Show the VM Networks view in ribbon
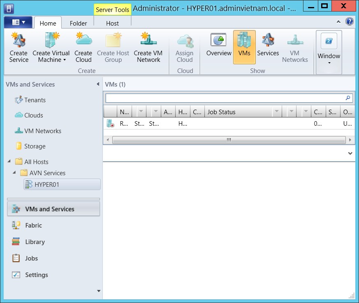Viewport: 359px width, 303px height. (295, 47)
